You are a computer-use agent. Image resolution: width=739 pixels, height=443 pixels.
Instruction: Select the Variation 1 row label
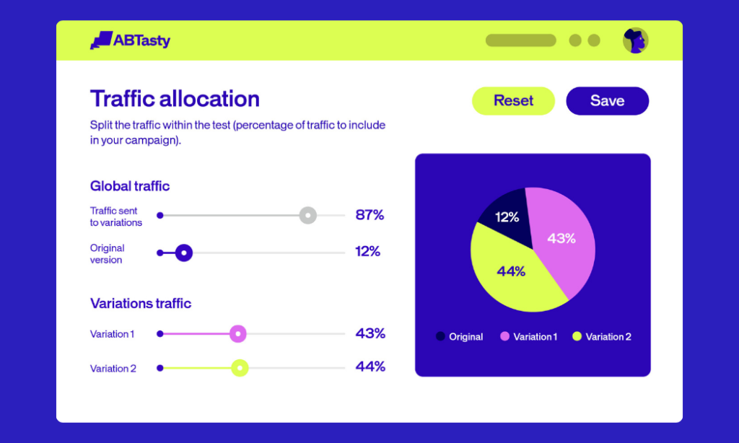tap(112, 334)
